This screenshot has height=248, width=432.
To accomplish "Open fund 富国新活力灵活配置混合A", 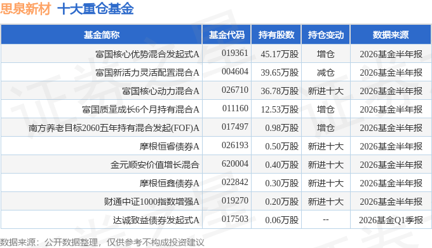I will coord(147,72).
